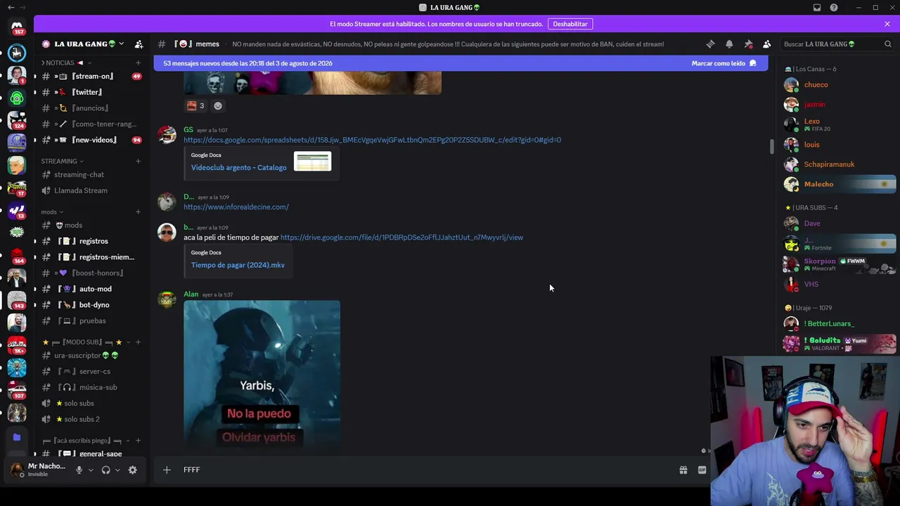The width and height of the screenshot is (900, 506).
Task: Switch to the twitter channel
Action: pyautogui.click(x=92, y=92)
